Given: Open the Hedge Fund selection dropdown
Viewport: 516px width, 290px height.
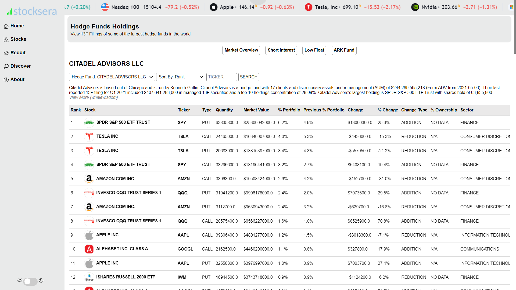Looking at the screenshot, I should 112,77.
